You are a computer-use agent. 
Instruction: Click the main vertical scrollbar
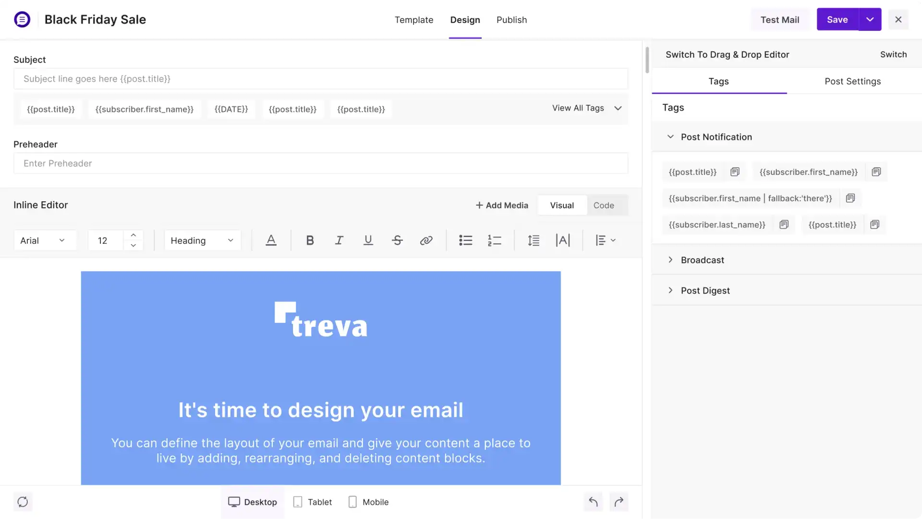pos(647,60)
